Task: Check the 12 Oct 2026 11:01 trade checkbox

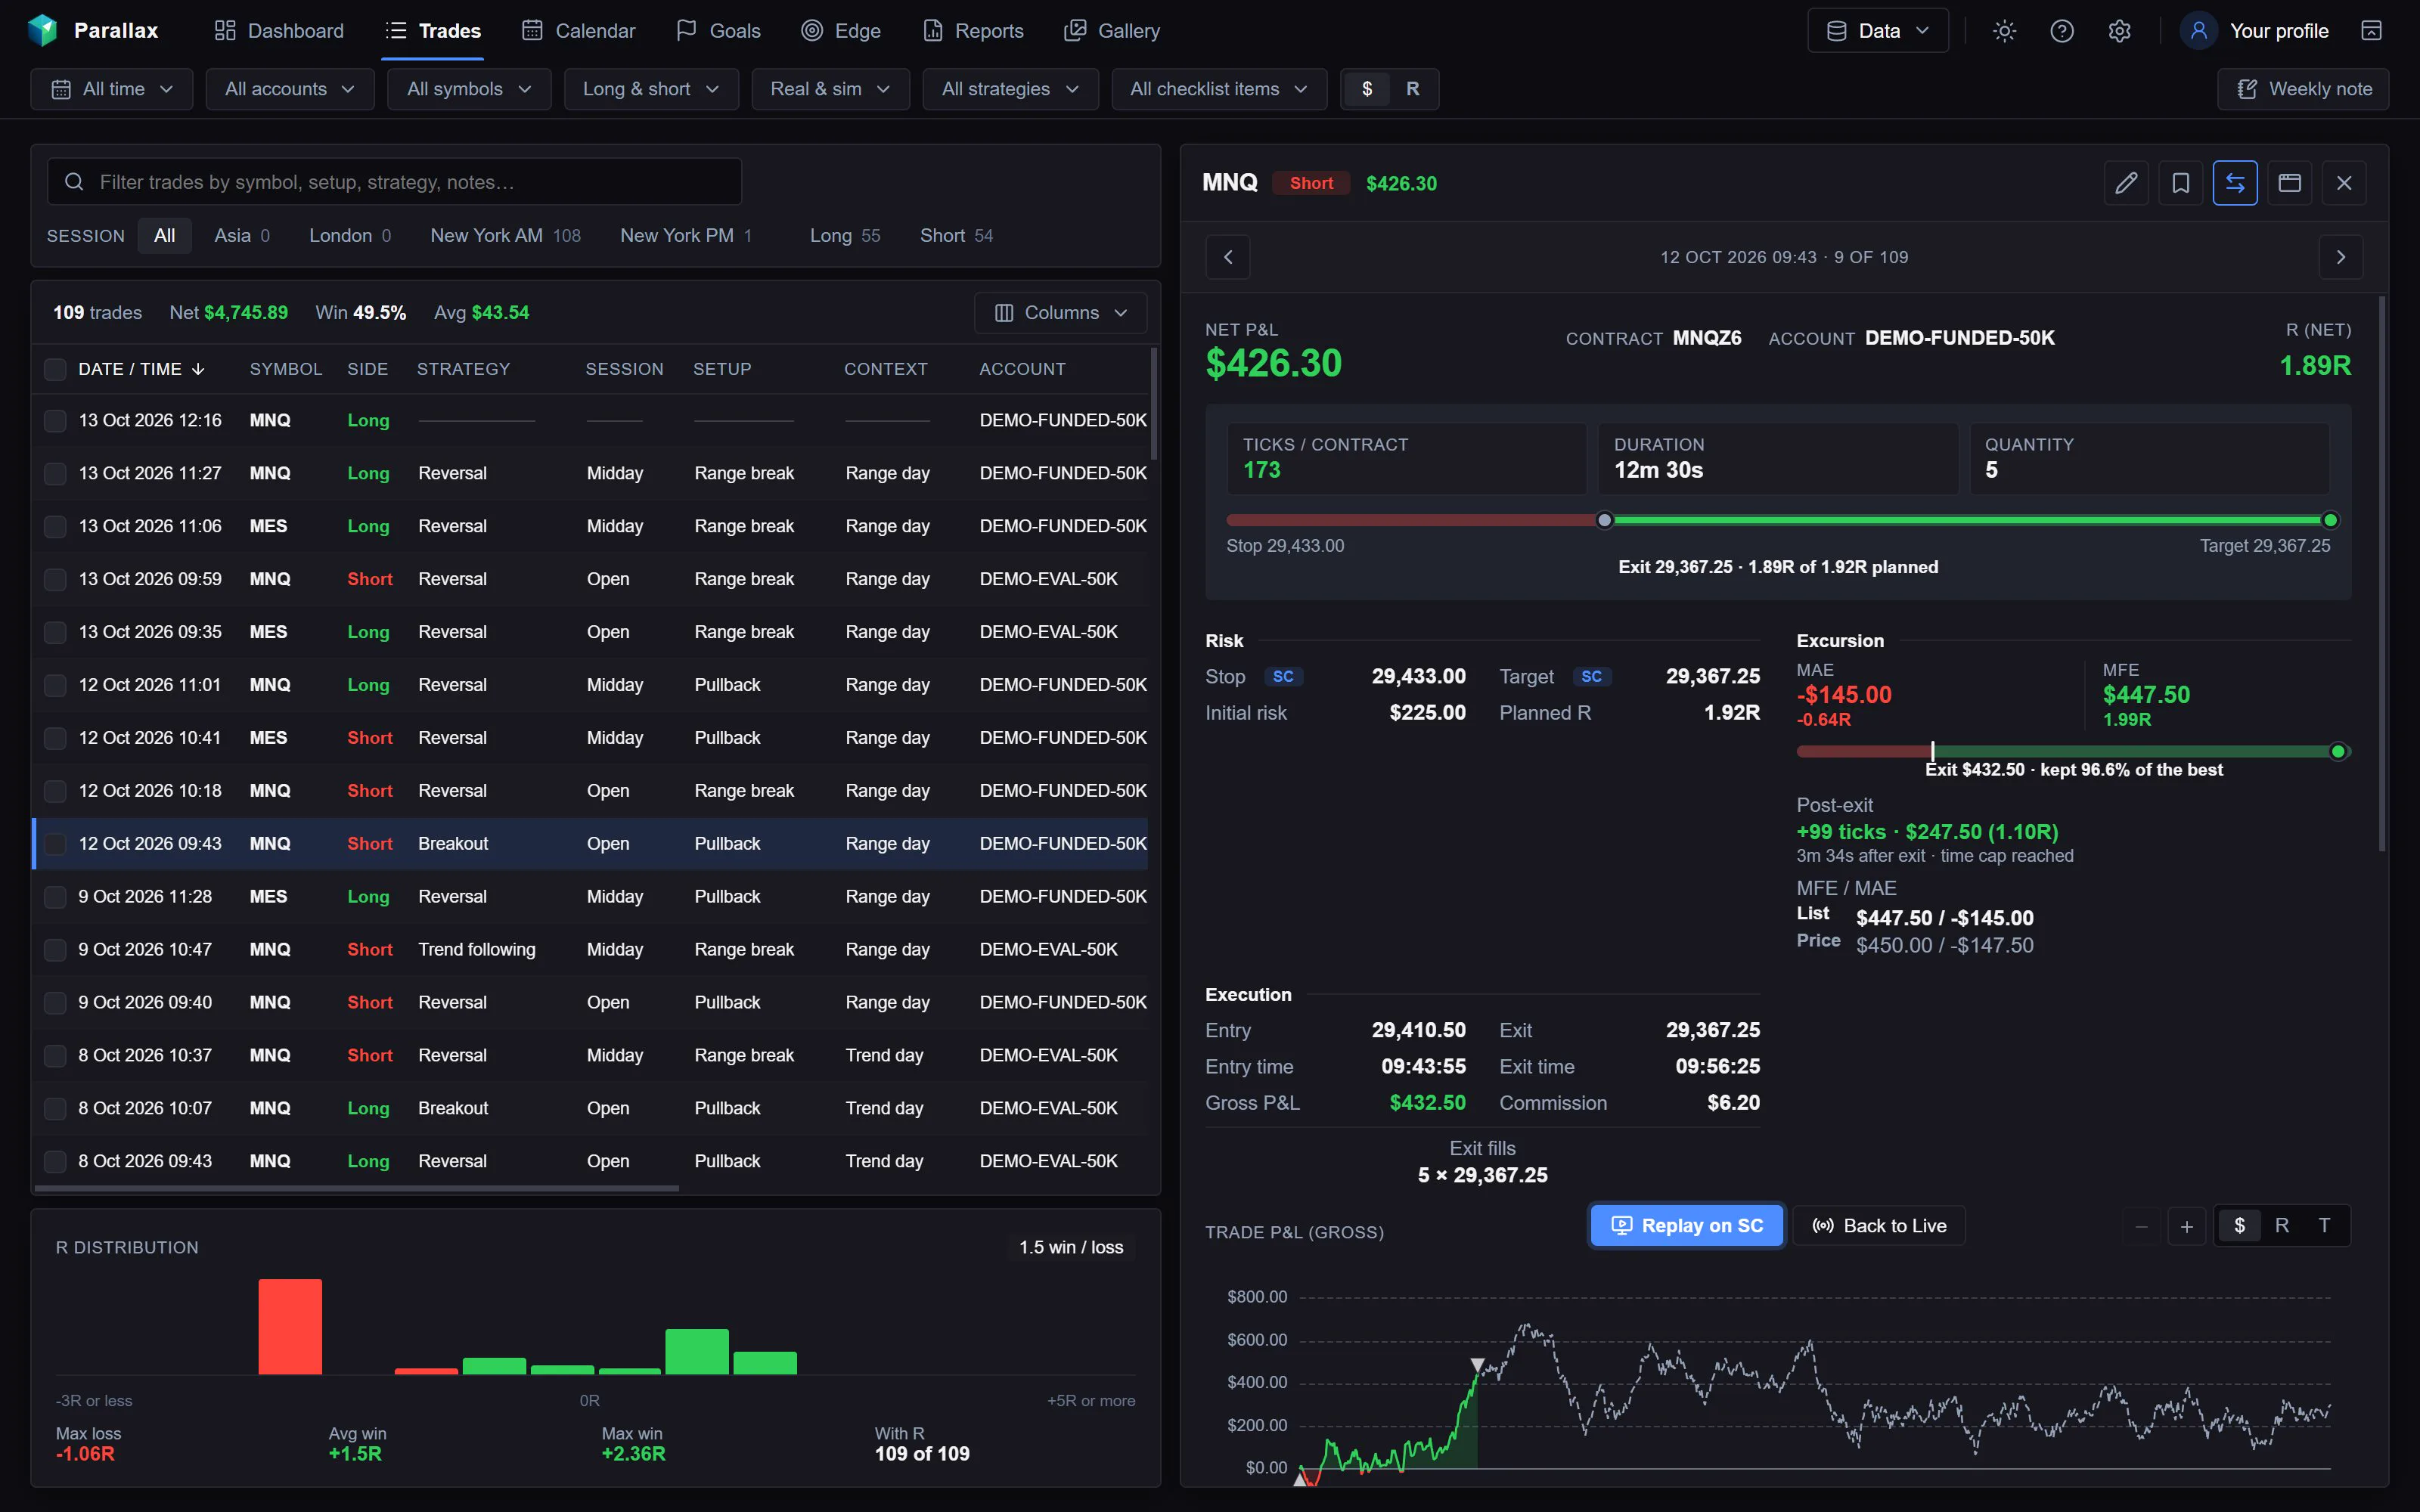Action: pyautogui.click(x=55, y=685)
